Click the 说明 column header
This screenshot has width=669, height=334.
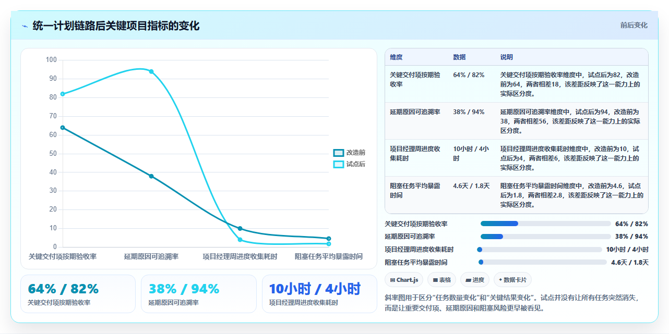point(507,57)
